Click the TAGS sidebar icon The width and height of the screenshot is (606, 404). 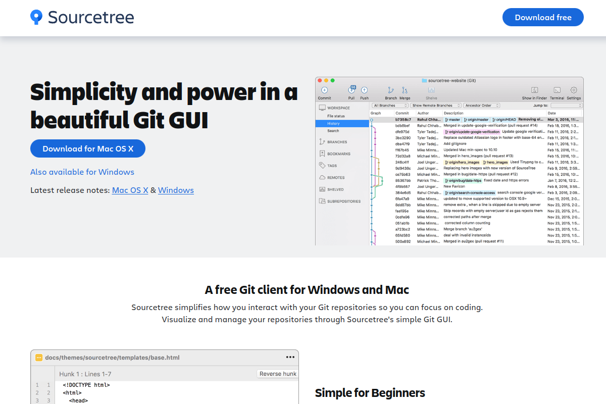(322, 166)
